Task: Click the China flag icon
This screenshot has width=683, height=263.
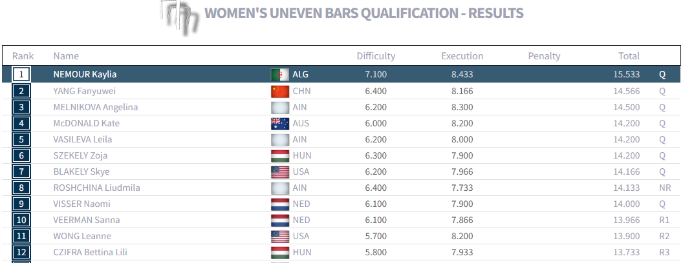Action: coord(279,92)
